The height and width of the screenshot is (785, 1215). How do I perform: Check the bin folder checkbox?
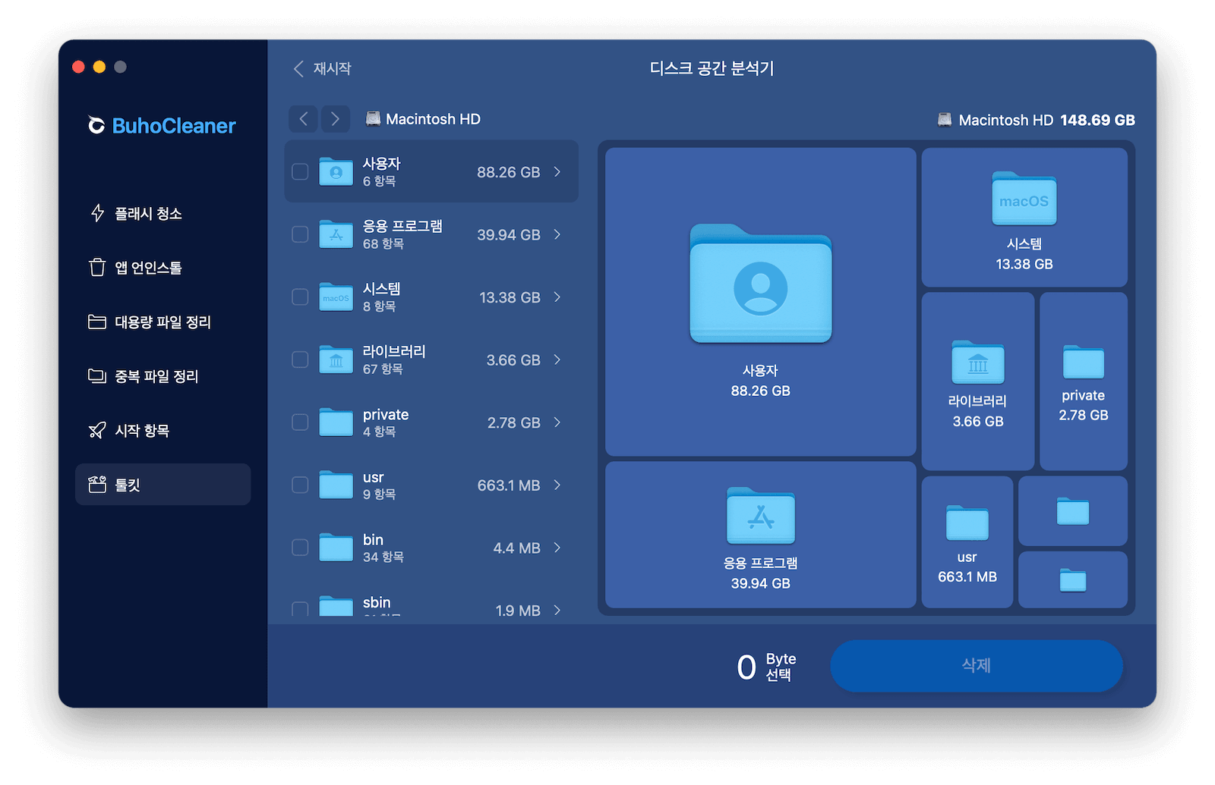pyautogui.click(x=300, y=548)
